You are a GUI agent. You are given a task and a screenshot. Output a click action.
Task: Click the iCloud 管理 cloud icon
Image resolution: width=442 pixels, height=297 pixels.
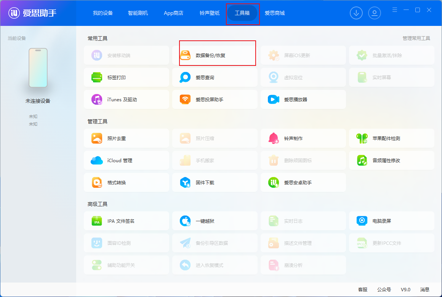tap(97, 160)
